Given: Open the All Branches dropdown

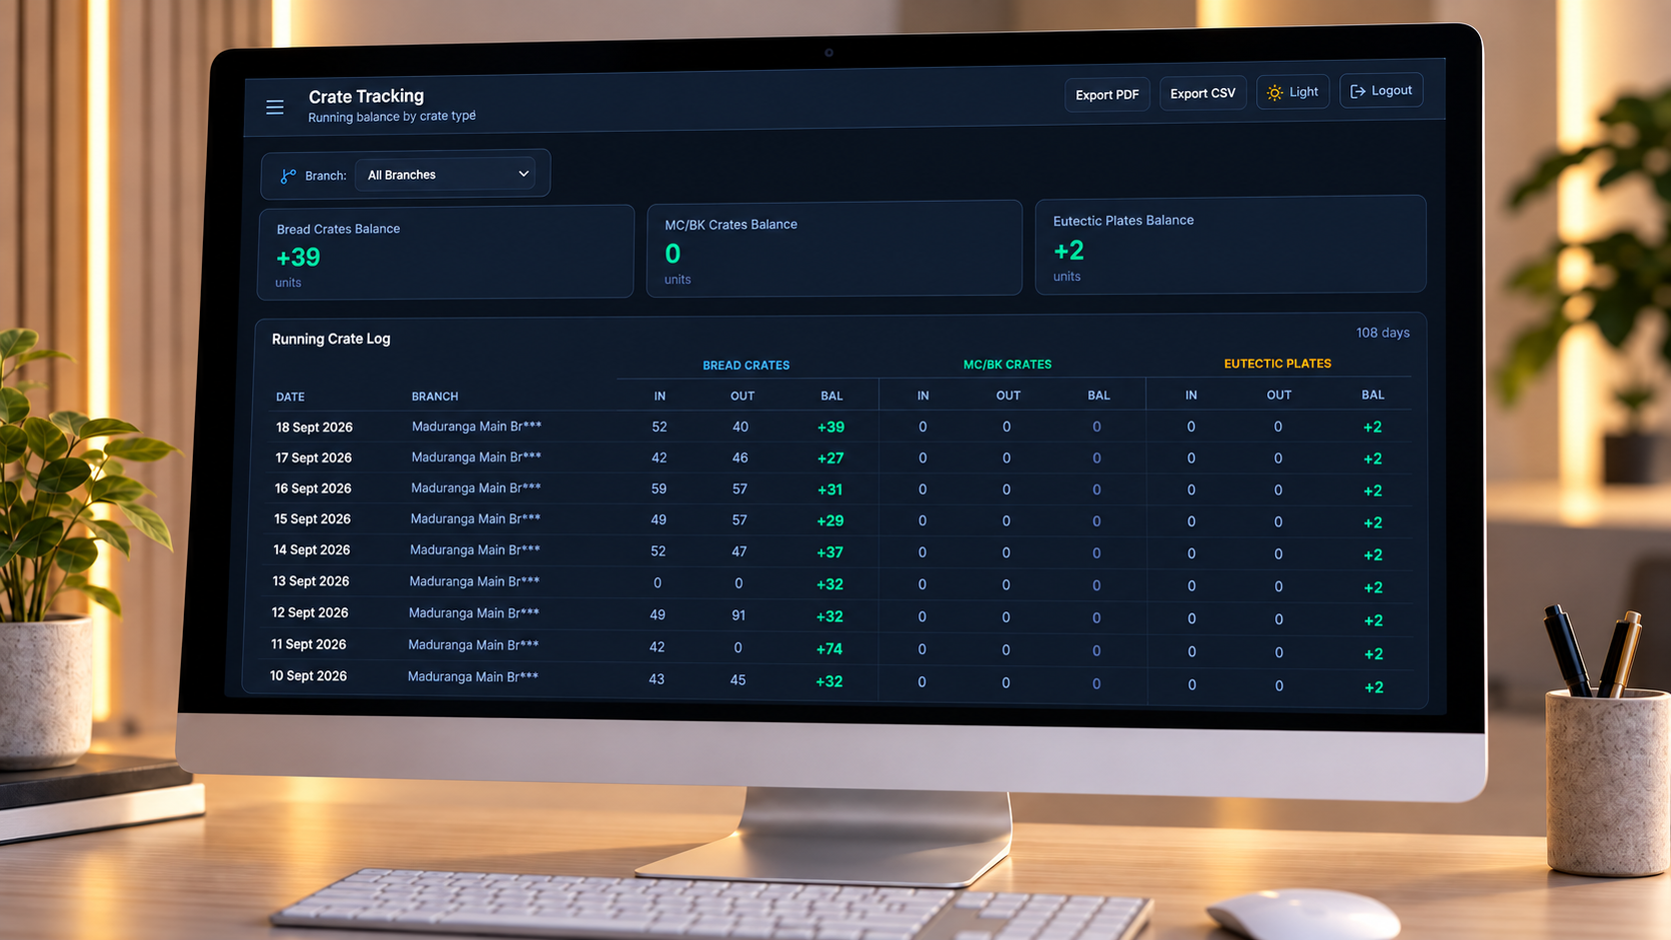Looking at the screenshot, I should point(447,174).
